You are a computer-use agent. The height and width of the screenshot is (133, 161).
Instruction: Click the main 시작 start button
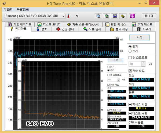pos(140,37)
